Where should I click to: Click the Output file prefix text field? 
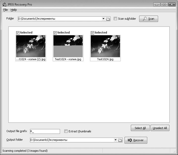pyautogui.click(x=45, y=131)
